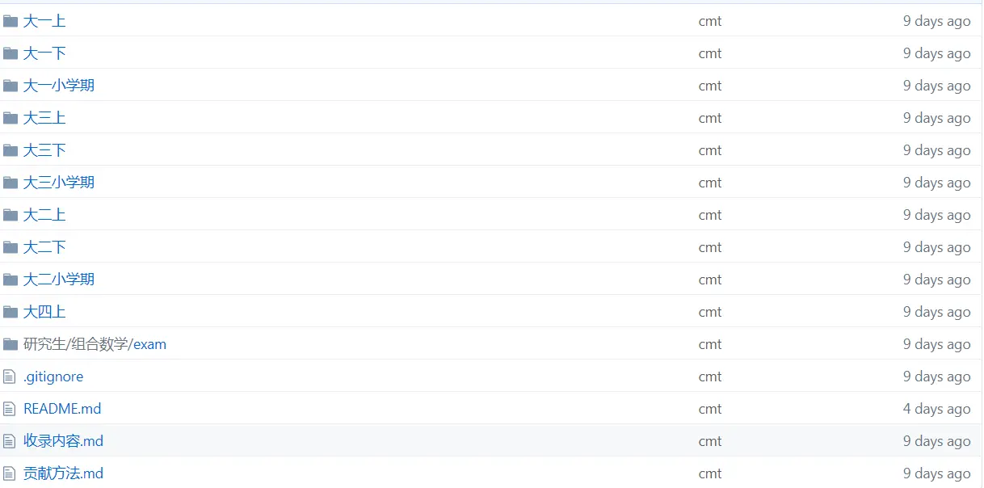Open the 大三小学期 folder
The width and height of the screenshot is (984, 488).
[59, 183]
